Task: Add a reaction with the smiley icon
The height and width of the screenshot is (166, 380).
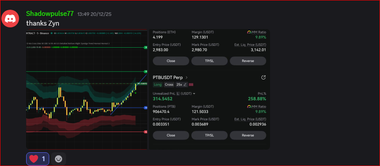Action: (x=59, y=159)
